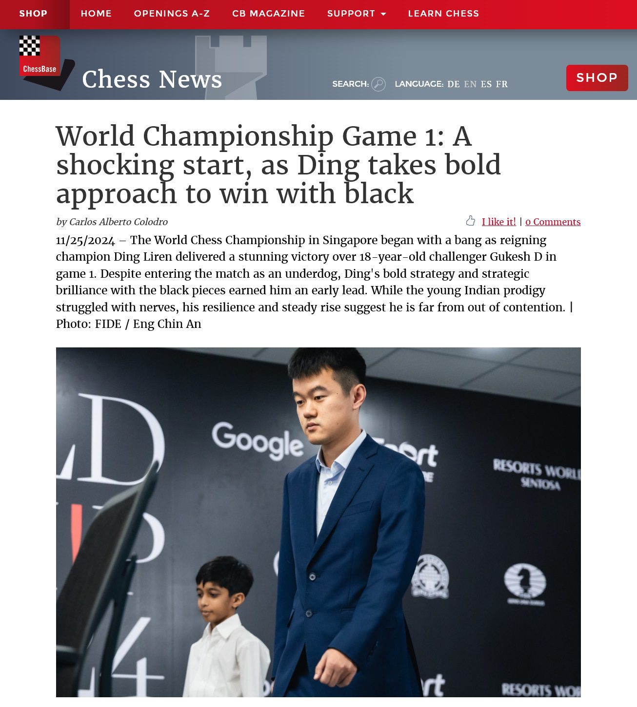Open the Support menu
Image resolution: width=637 pixels, height=707 pixels.
tap(357, 14)
